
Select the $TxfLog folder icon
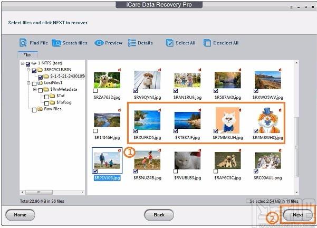pyautogui.click(x=52, y=102)
